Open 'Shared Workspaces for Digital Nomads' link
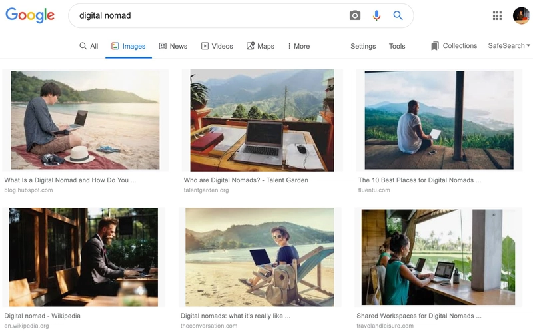Image resolution: width=533 pixels, height=331 pixels. 420,316
